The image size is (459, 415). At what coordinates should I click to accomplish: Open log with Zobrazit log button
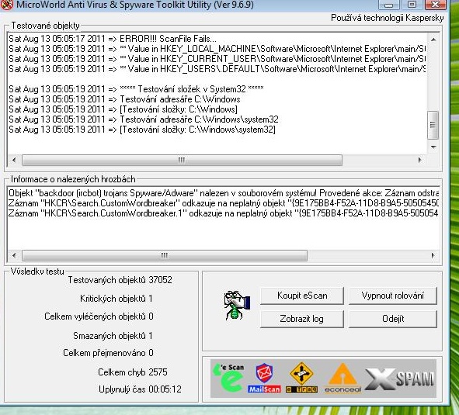302,319
